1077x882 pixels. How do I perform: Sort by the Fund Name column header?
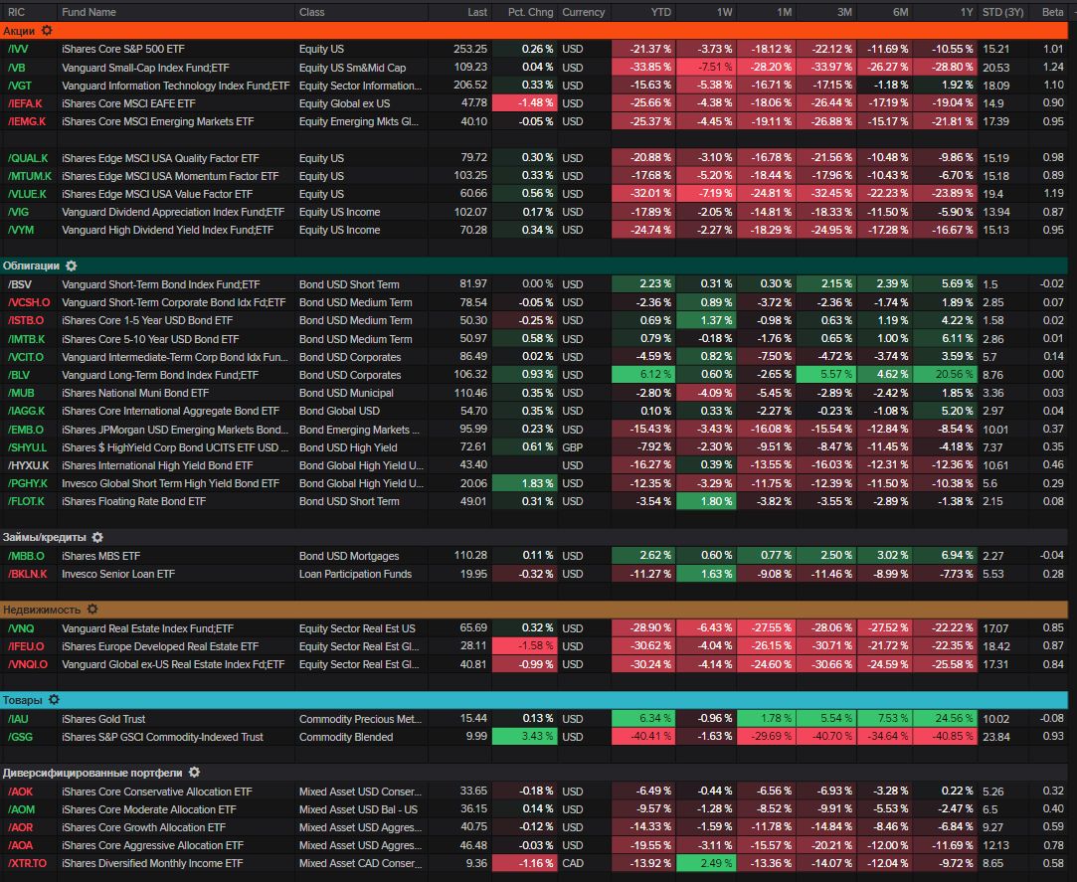point(89,12)
